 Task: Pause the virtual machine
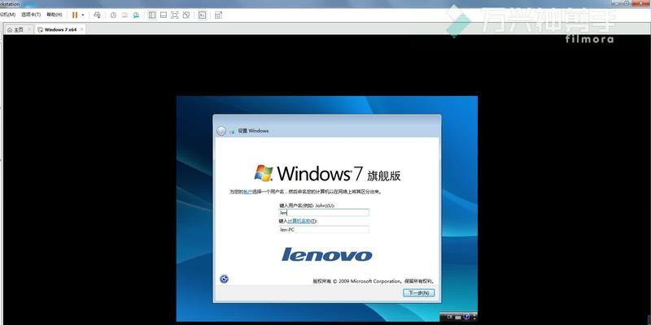click(75, 15)
